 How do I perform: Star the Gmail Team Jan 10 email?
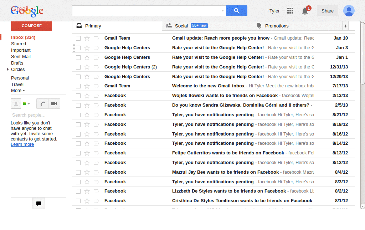(87, 38)
